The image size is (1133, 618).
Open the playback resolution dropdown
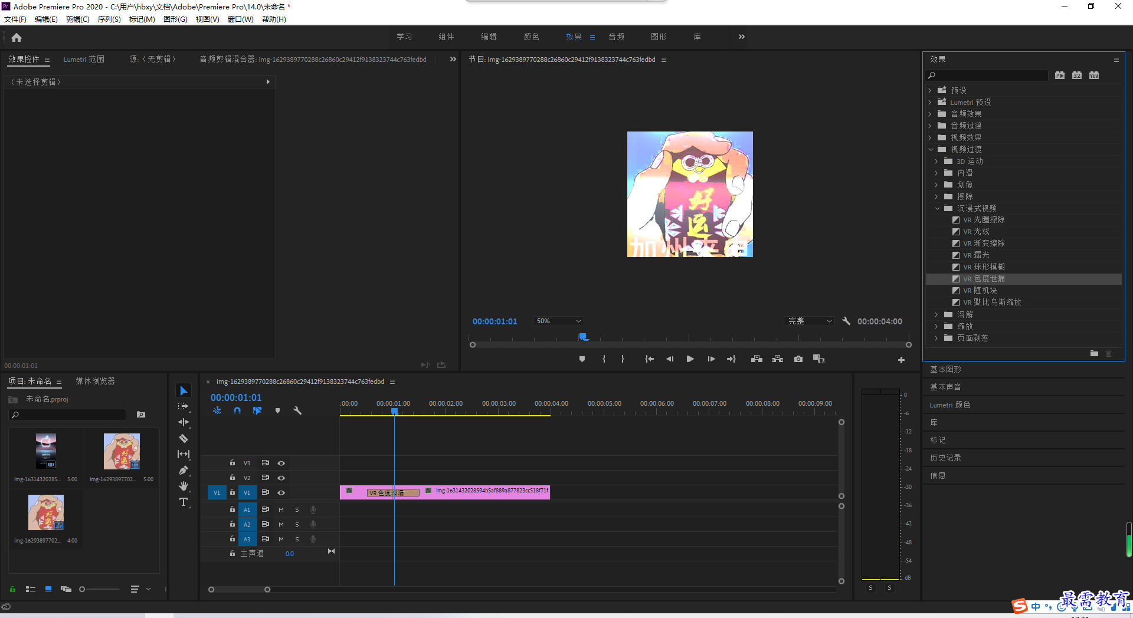[810, 321]
